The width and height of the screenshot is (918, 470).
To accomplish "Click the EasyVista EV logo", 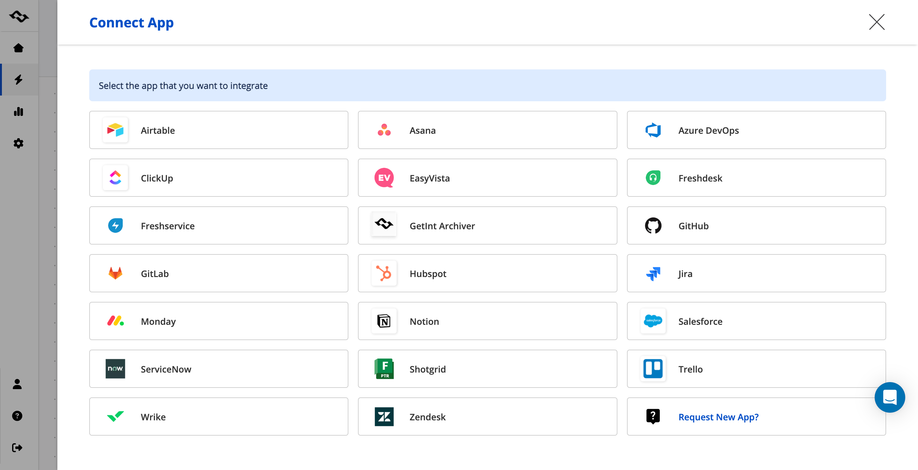I will click(384, 178).
